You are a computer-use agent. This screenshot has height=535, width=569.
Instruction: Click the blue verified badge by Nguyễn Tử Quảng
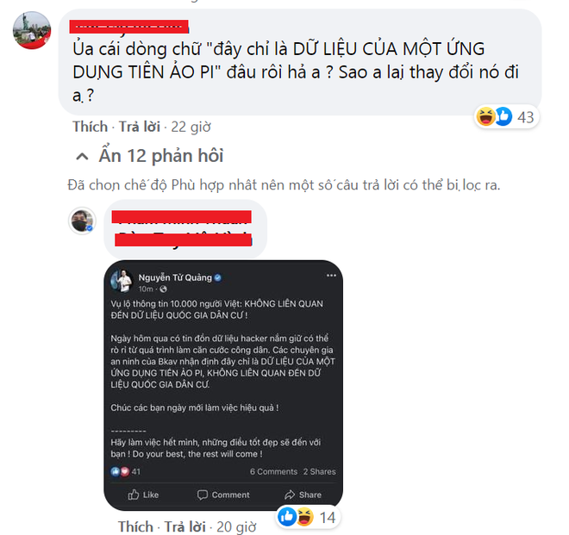click(x=218, y=277)
